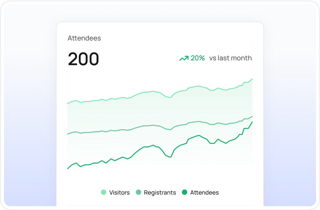The height and width of the screenshot is (210, 320).
Task: Click the Attendees line end point
Action: tap(252, 122)
